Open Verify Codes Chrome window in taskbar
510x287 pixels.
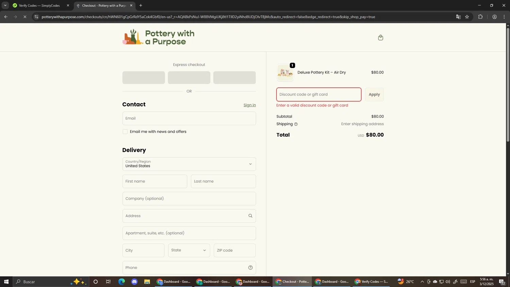click(371, 282)
